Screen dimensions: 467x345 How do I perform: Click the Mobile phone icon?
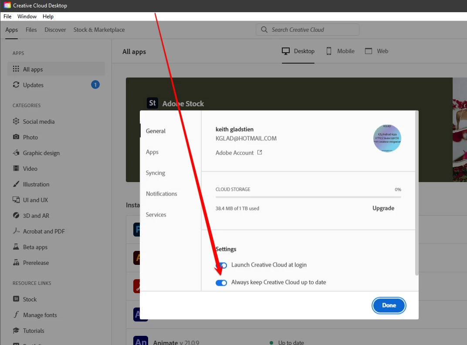(329, 51)
